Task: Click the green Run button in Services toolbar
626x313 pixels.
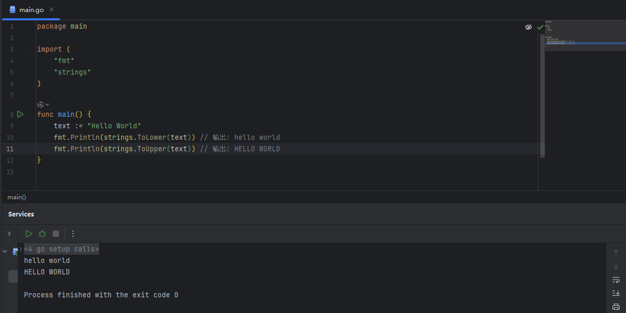Action: click(x=29, y=234)
